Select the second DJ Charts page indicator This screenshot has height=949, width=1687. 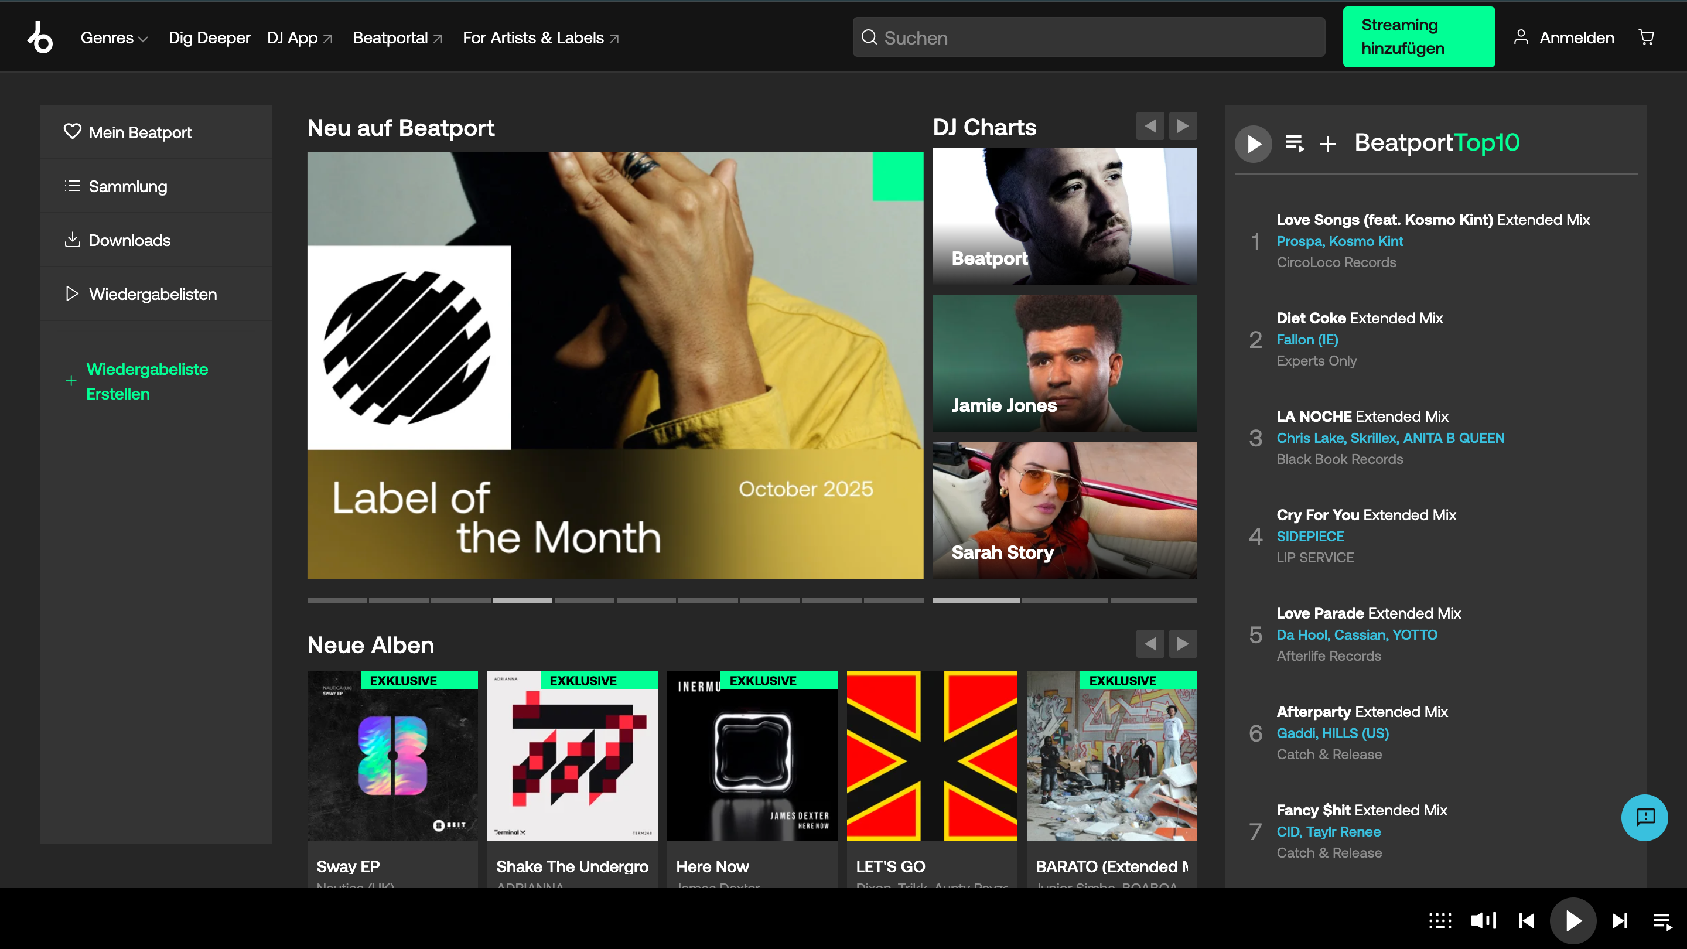coord(1065,600)
